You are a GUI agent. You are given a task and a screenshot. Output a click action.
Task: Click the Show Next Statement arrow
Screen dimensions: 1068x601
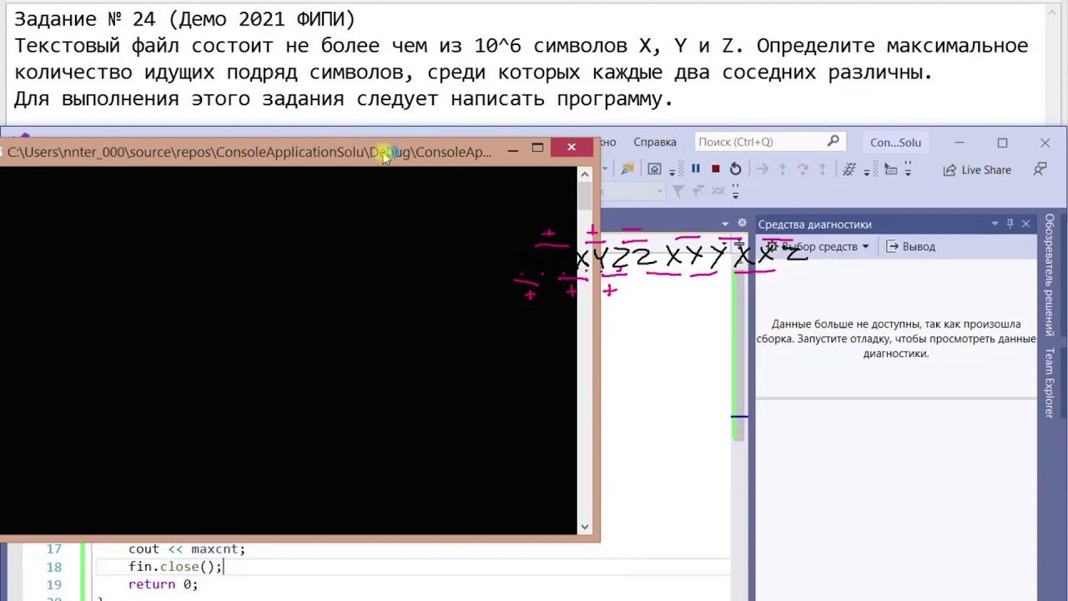pyautogui.click(x=762, y=169)
